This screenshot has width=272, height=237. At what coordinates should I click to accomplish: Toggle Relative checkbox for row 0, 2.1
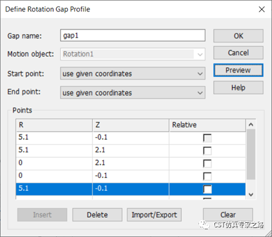point(207,164)
